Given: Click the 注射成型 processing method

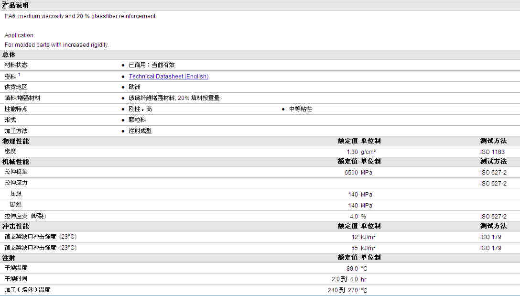Looking at the screenshot, I should tap(140, 131).
